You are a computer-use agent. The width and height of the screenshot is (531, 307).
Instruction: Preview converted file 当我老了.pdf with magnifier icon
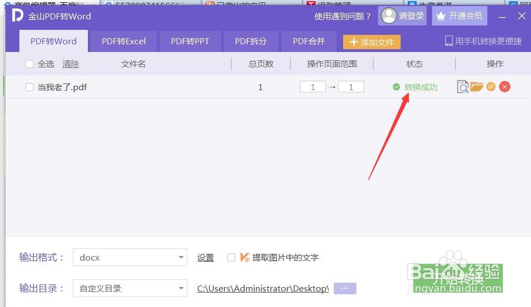click(462, 87)
